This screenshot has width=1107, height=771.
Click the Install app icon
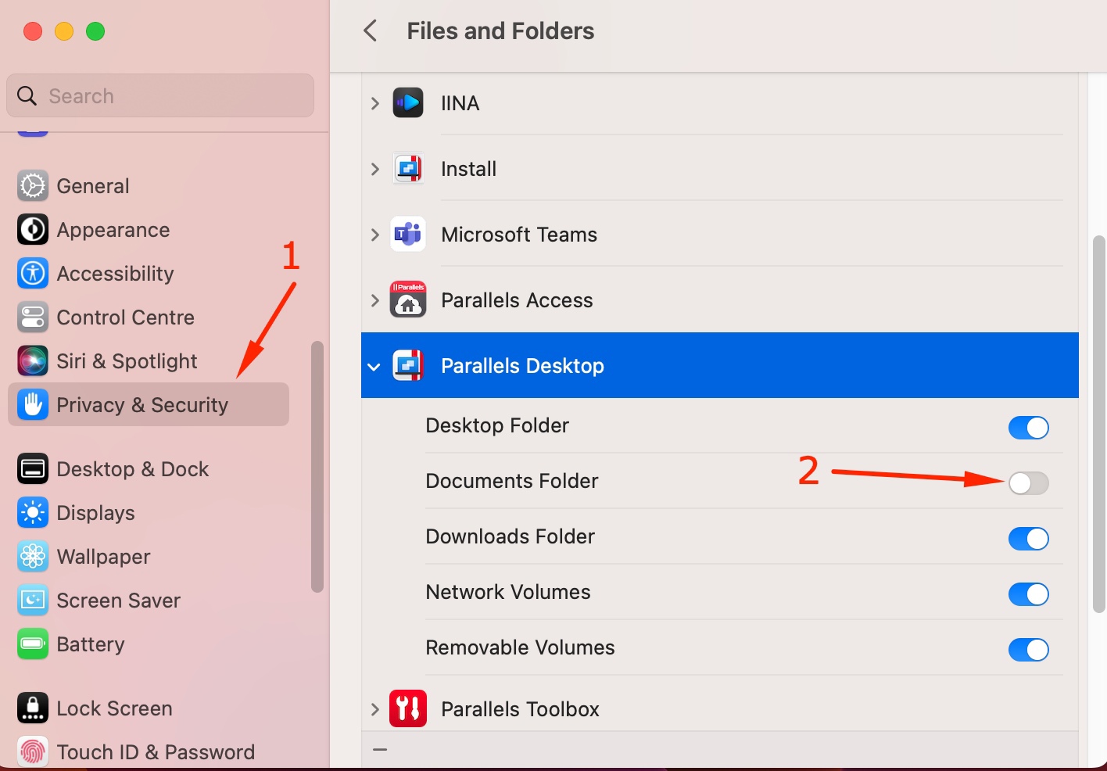408,169
